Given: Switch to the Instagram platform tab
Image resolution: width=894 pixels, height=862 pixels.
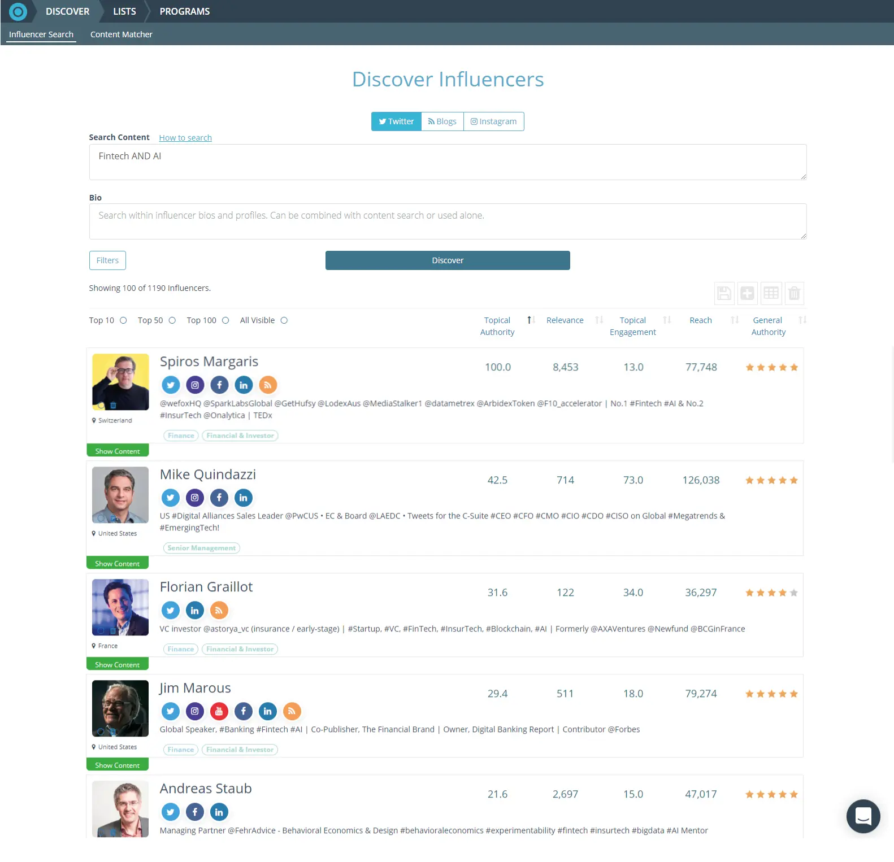Looking at the screenshot, I should [493, 121].
